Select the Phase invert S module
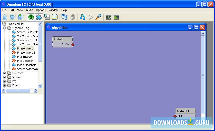 [26, 53]
